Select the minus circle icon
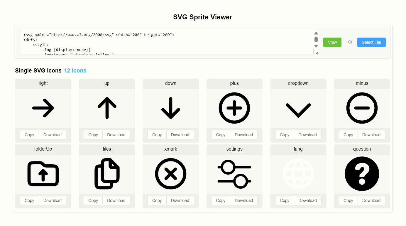 pos(362,108)
